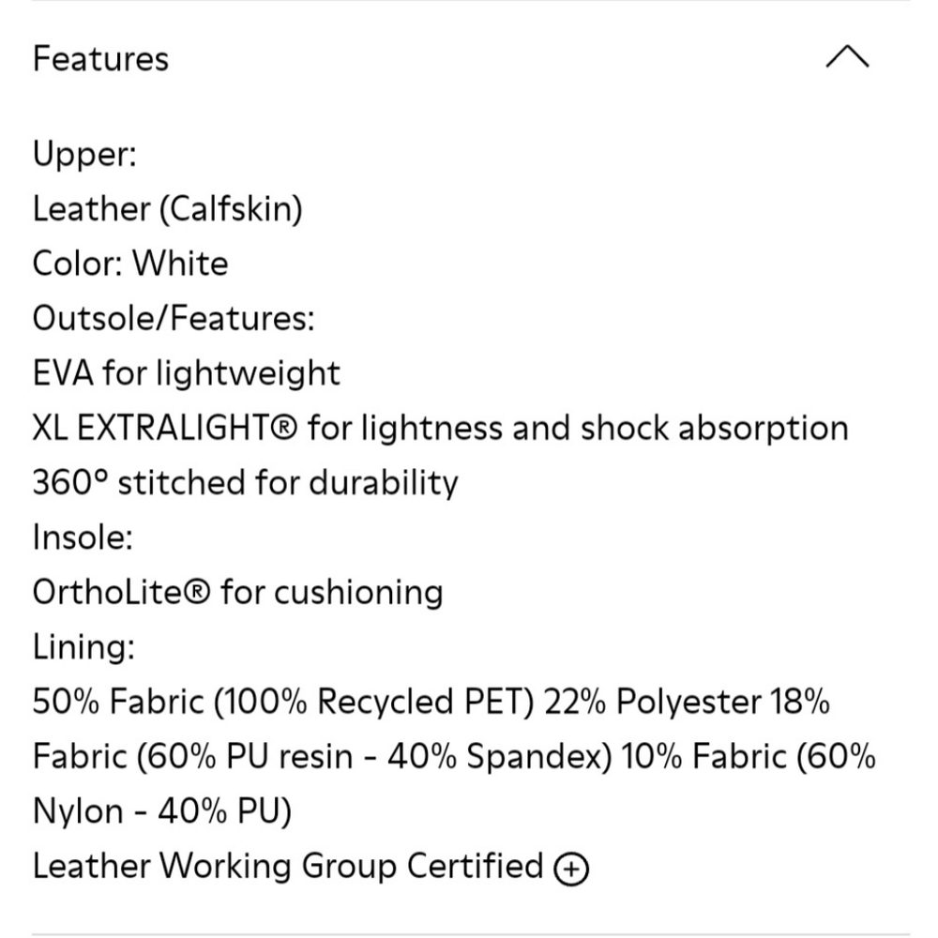Open Leather Working Group Certified plus icon
Viewport: 938px width, 938px height.
[572, 870]
